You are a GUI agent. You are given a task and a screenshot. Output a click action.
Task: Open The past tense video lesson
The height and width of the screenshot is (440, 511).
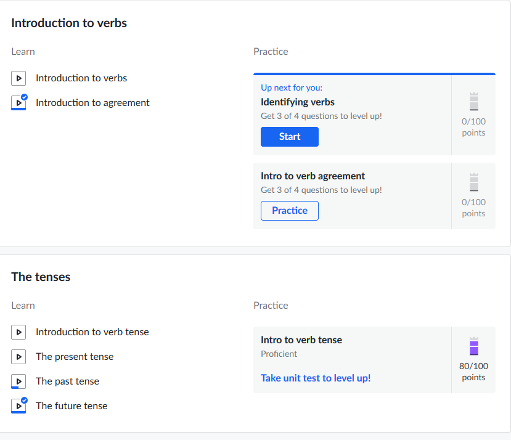point(67,381)
